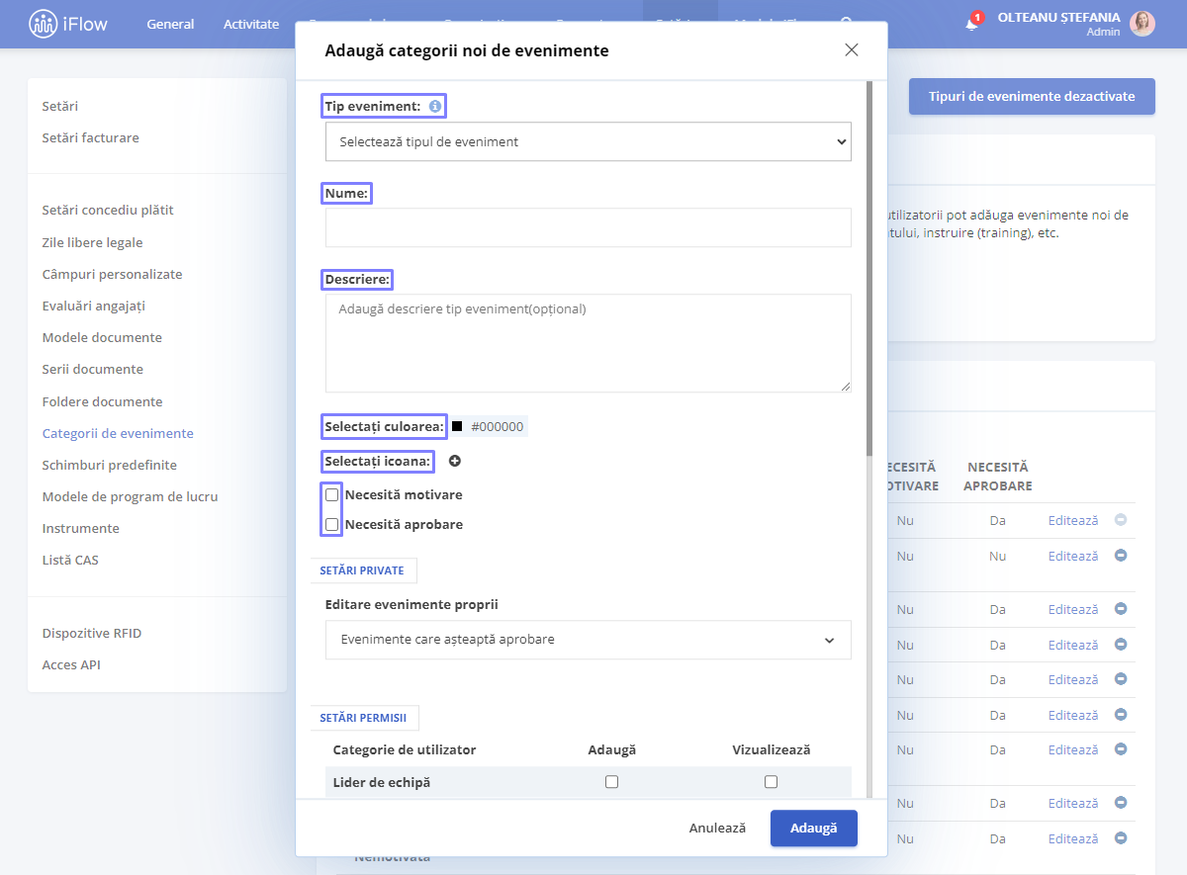The width and height of the screenshot is (1187, 875).
Task: Click the info icon beside Tip eveniment
Action: pos(435,106)
